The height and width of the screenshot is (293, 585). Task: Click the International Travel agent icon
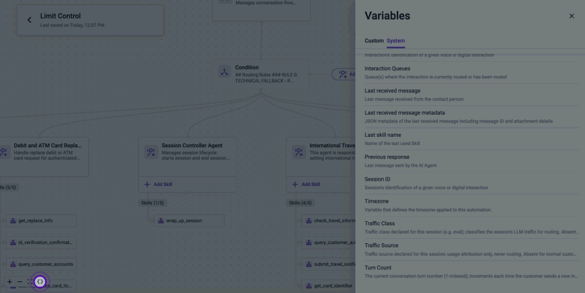(x=298, y=152)
